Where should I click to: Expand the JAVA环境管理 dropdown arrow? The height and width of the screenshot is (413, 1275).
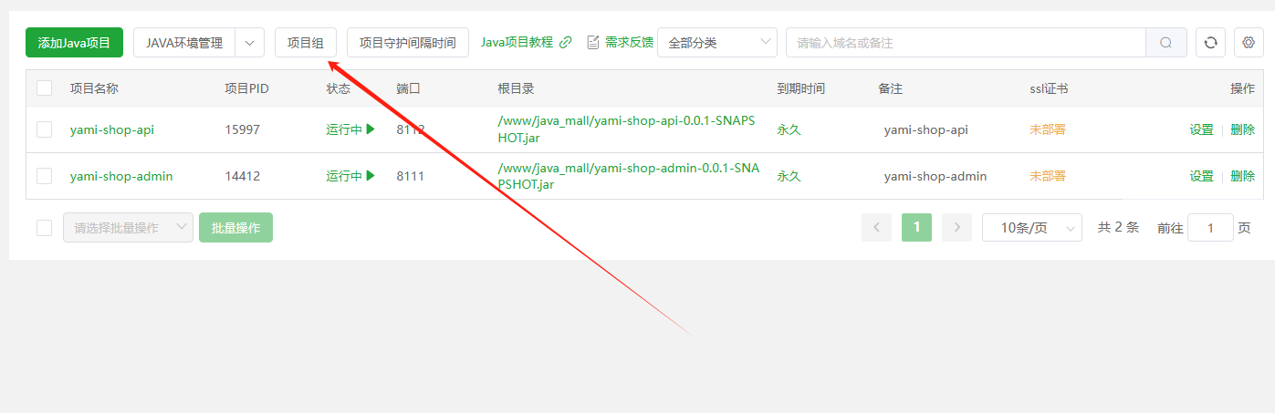click(249, 43)
